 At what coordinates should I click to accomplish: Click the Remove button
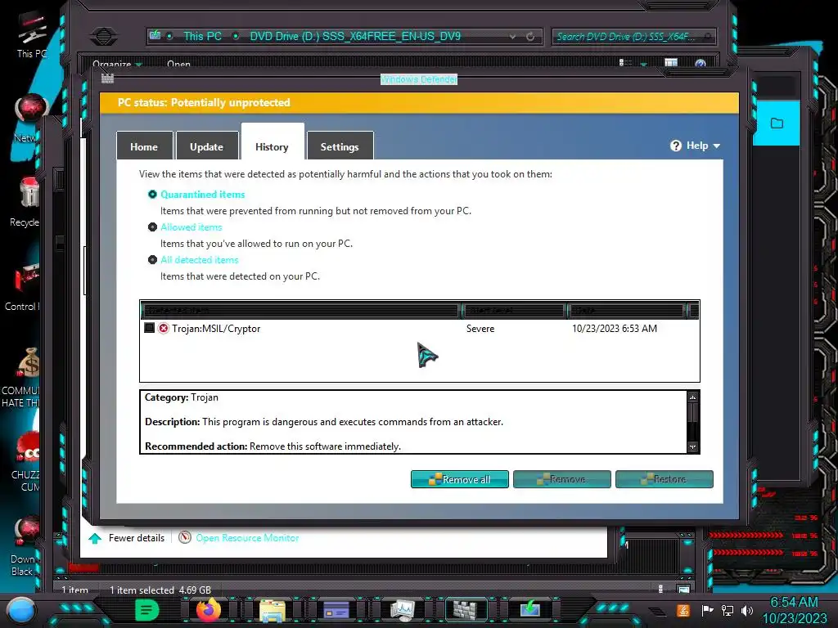click(561, 479)
